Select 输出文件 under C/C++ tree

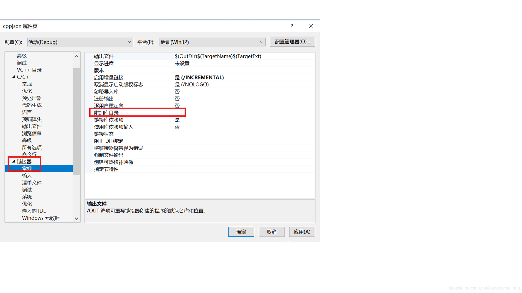(32, 126)
